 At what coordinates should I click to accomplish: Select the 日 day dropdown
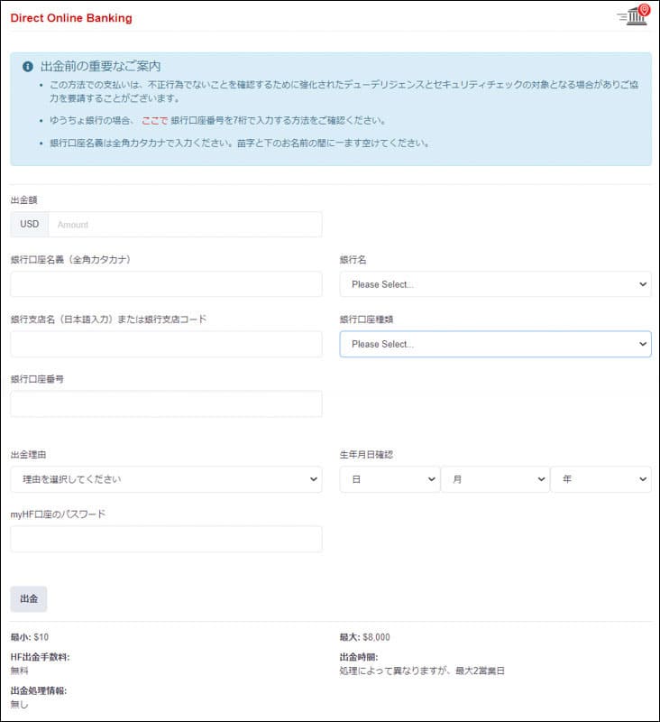point(390,479)
